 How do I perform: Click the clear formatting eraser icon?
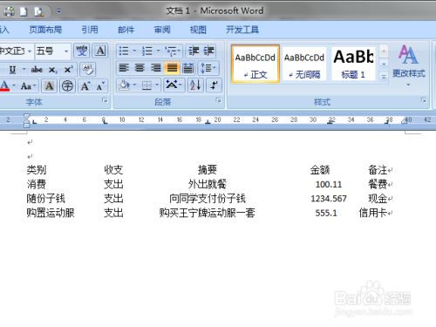click(87, 69)
